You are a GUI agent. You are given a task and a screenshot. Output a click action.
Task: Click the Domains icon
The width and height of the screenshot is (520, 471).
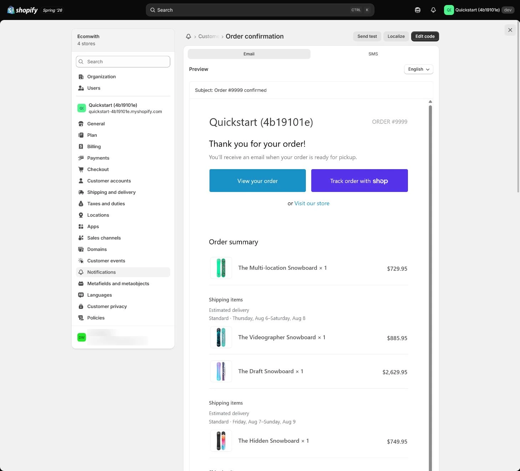[81, 249]
